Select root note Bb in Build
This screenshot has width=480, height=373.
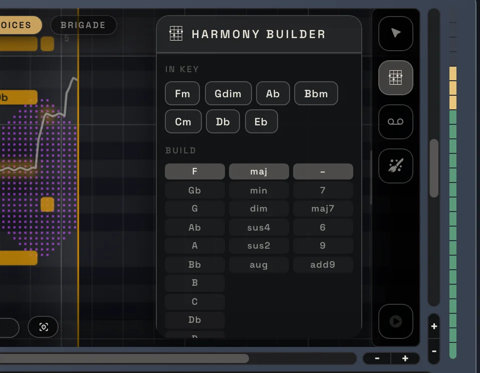tap(195, 265)
